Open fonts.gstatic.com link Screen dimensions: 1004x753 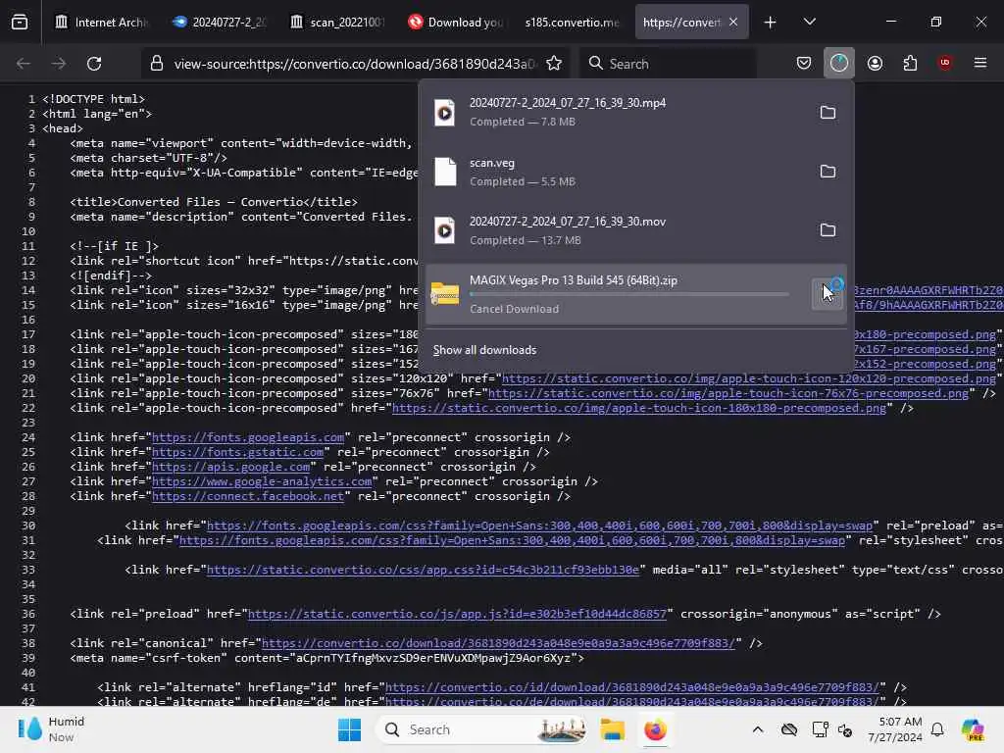(x=237, y=452)
